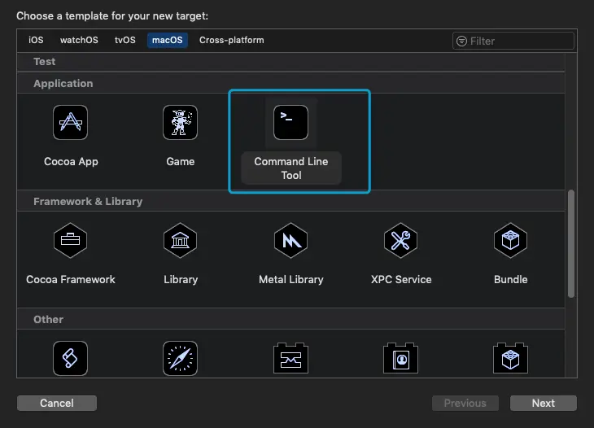Click the XPC Service label
Screen dimensions: 594x428
click(401, 280)
